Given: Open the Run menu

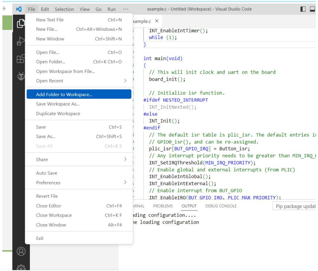Looking at the screenshot, I should tap(112, 9).
